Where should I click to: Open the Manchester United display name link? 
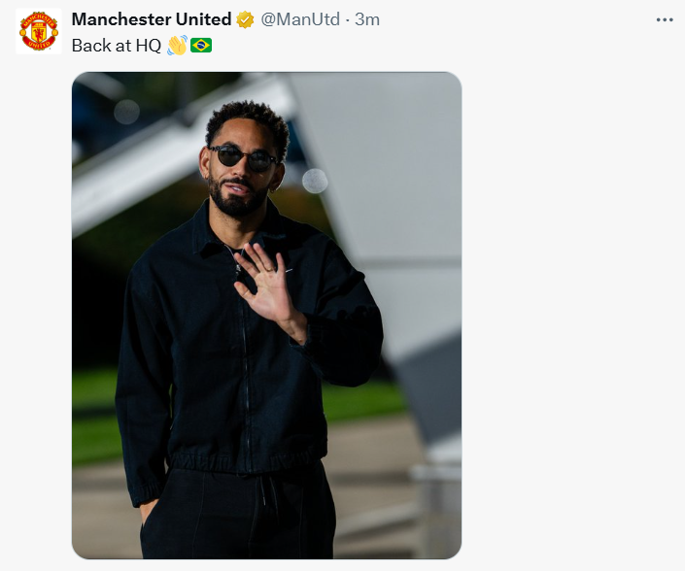pyautogui.click(x=152, y=19)
